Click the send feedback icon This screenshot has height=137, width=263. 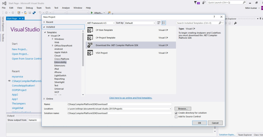tap(204, 2)
